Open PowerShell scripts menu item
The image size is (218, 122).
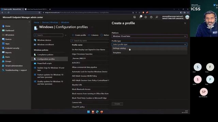tap(44, 63)
